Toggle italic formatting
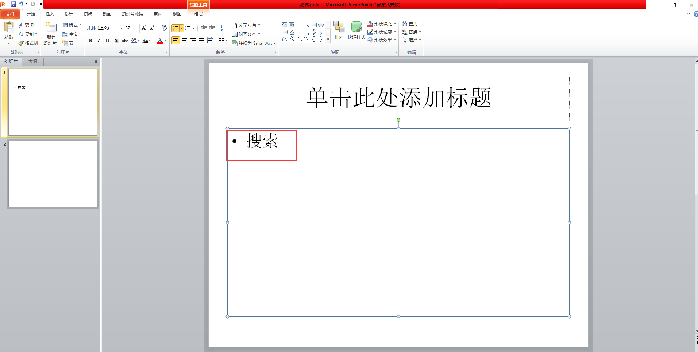Screen dimensions: 698x352 pyautogui.click(x=99, y=41)
